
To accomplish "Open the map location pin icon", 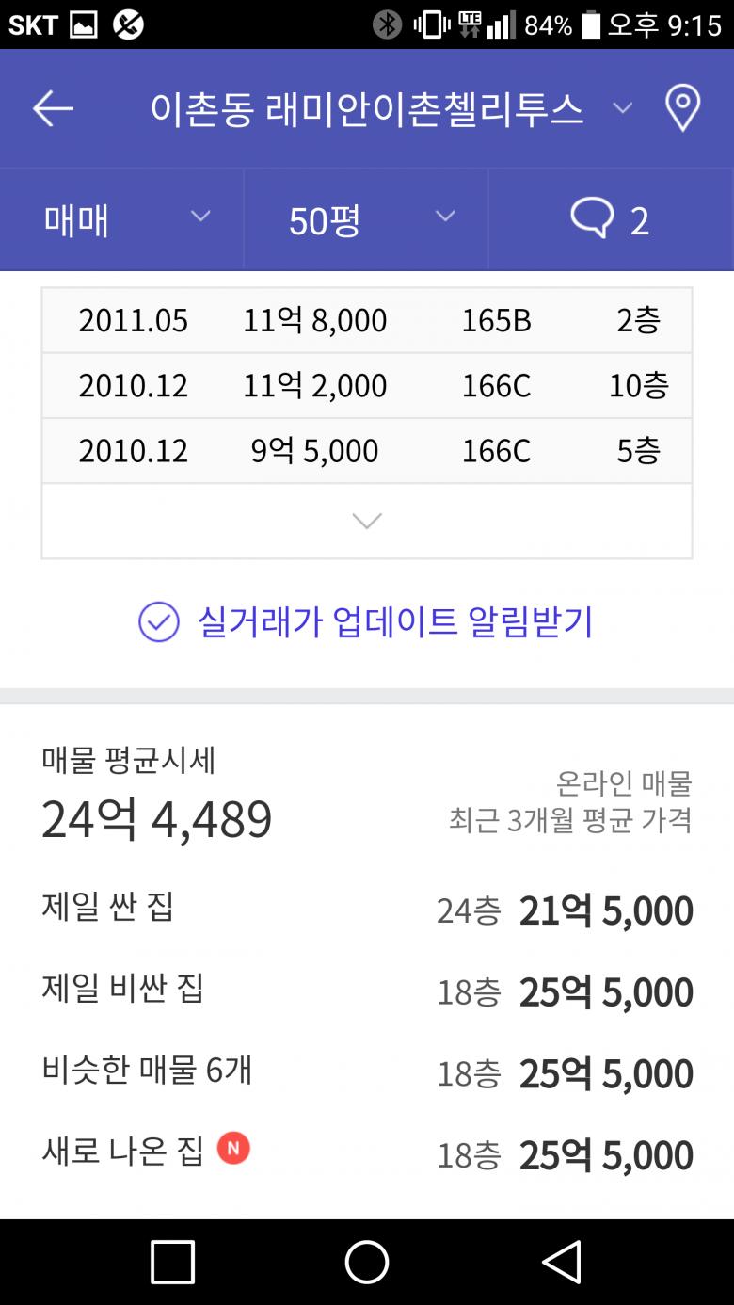I will 682,108.
